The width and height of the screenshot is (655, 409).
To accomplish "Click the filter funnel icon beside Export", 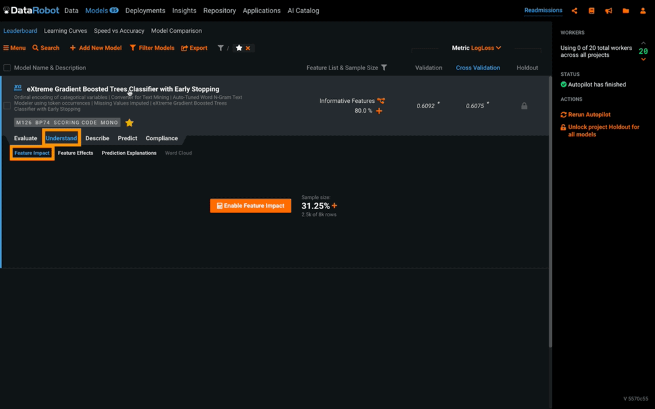I will coord(221,48).
